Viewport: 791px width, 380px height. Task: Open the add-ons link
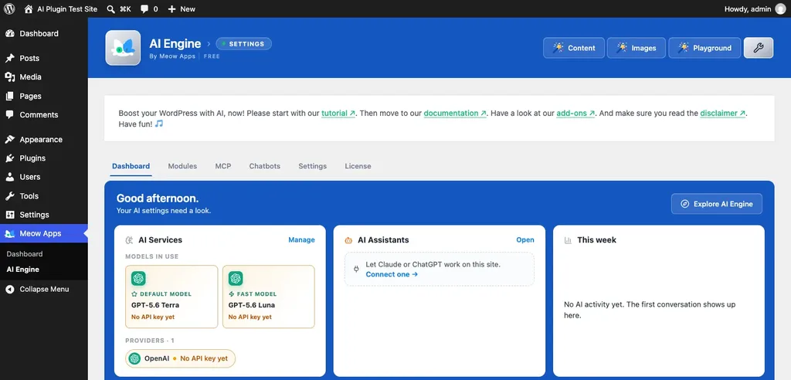(575, 114)
